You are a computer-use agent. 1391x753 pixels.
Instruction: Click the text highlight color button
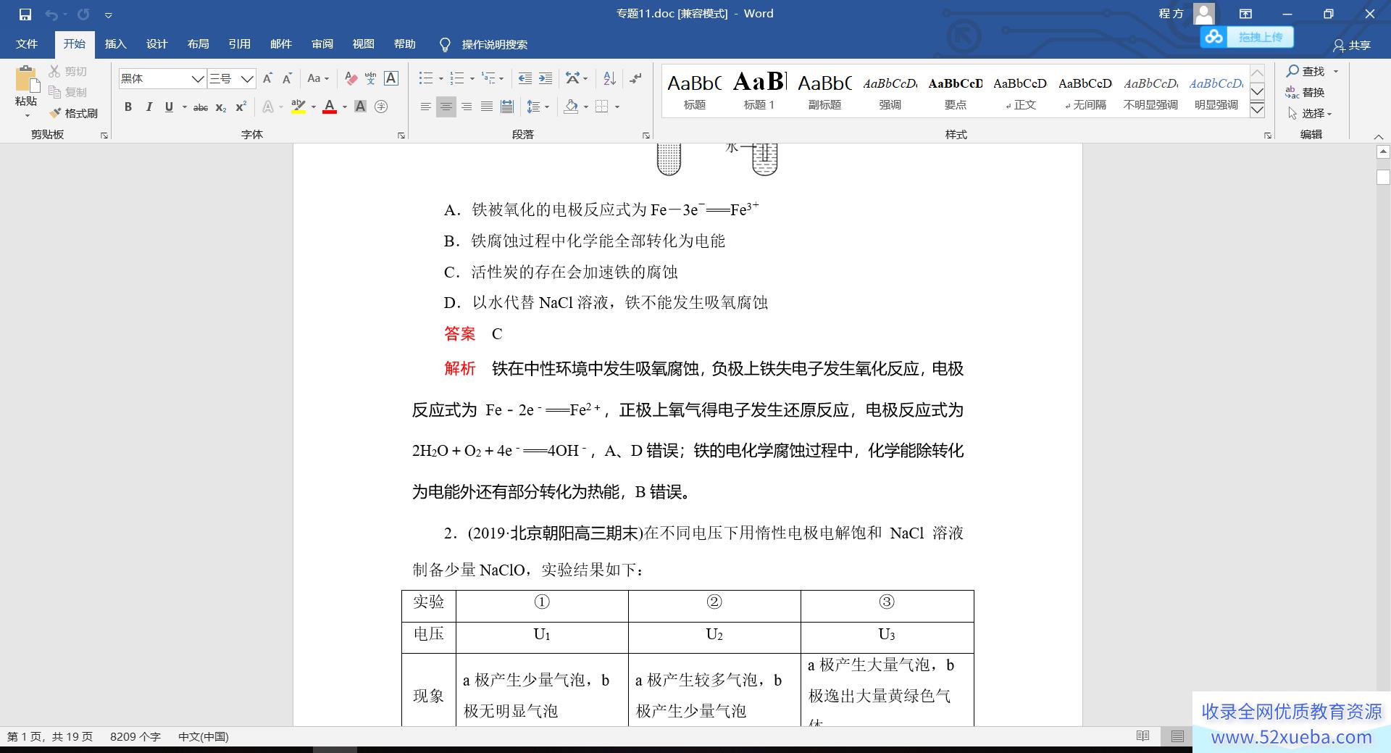click(298, 107)
